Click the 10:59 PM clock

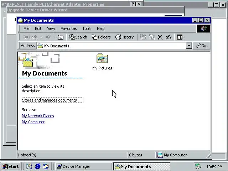pos(214,167)
